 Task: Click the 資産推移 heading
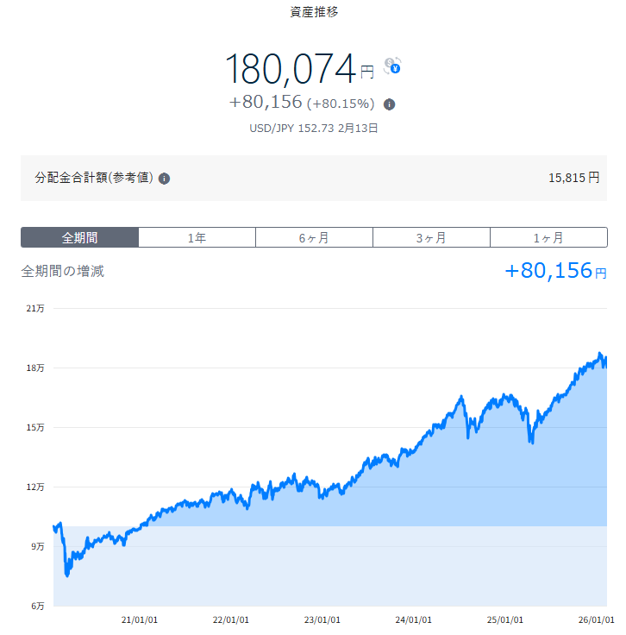coord(314,13)
